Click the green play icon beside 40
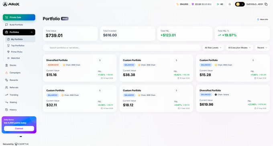 218,4
